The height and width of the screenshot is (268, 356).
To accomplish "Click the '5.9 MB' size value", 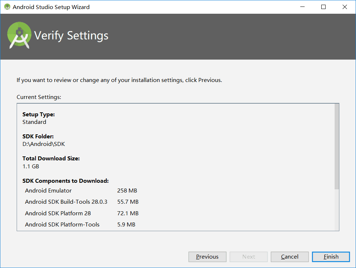I will 126,224.
